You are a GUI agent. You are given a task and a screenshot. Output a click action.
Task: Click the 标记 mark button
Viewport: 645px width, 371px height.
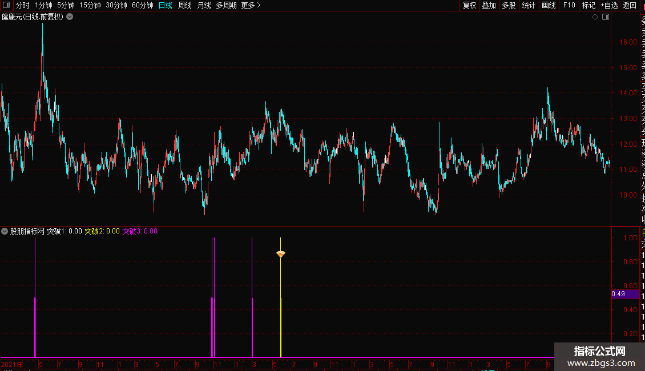pyautogui.click(x=588, y=5)
